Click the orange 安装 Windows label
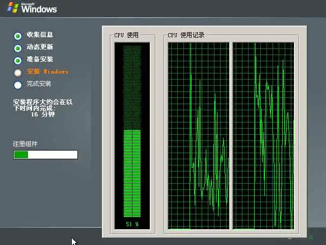This screenshot has width=326, height=245. coord(47,71)
